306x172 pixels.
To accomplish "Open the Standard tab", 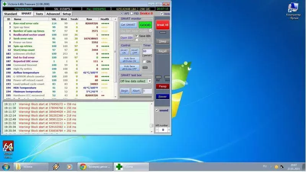I will click(x=11, y=14).
